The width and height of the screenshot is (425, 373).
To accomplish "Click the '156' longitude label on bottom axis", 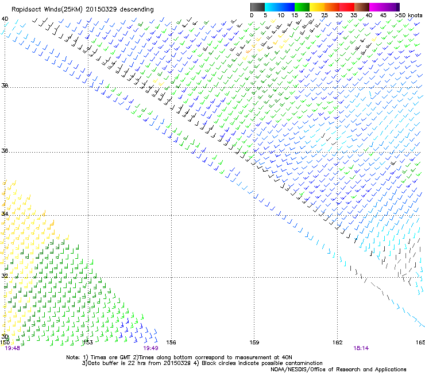I will pyautogui.click(x=171, y=343).
